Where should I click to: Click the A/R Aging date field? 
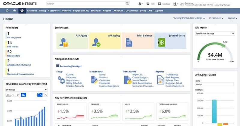click(x=214, y=84)
